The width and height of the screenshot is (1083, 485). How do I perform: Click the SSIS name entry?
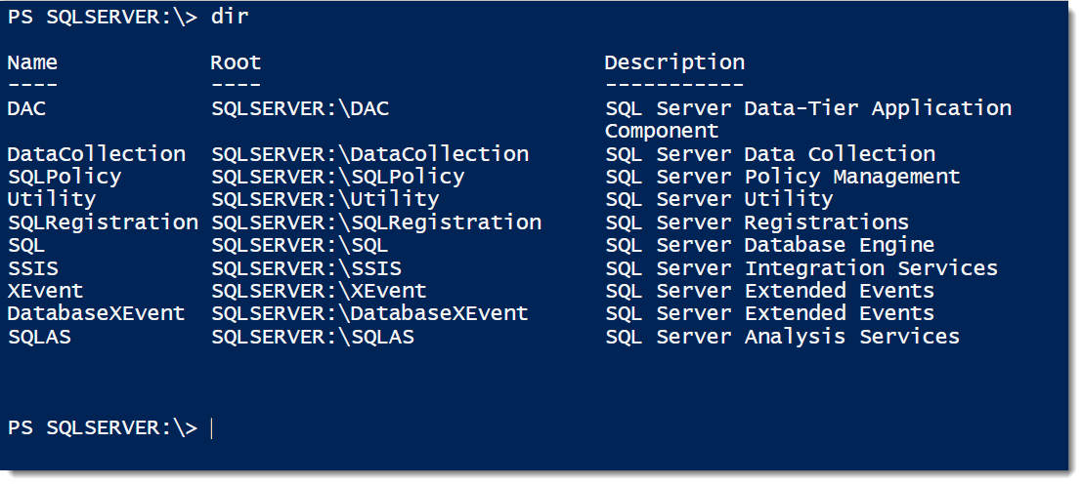[x=32, y=267]
